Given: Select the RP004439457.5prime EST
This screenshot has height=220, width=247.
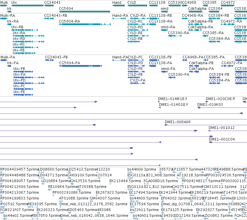Looking at the screenshot, I should pos(1,172).
